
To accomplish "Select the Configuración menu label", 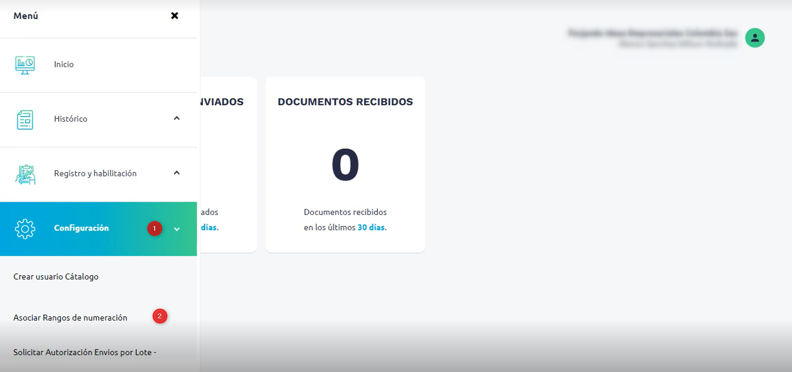I will point(81,228).
